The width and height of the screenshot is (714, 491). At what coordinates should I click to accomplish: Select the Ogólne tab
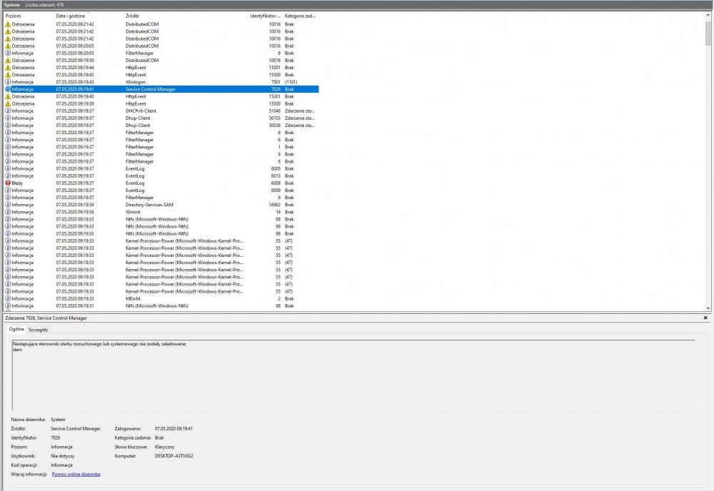coord(16,330)
